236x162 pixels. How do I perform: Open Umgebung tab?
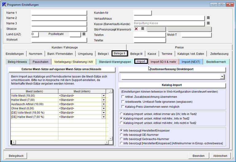click(85, 54)
